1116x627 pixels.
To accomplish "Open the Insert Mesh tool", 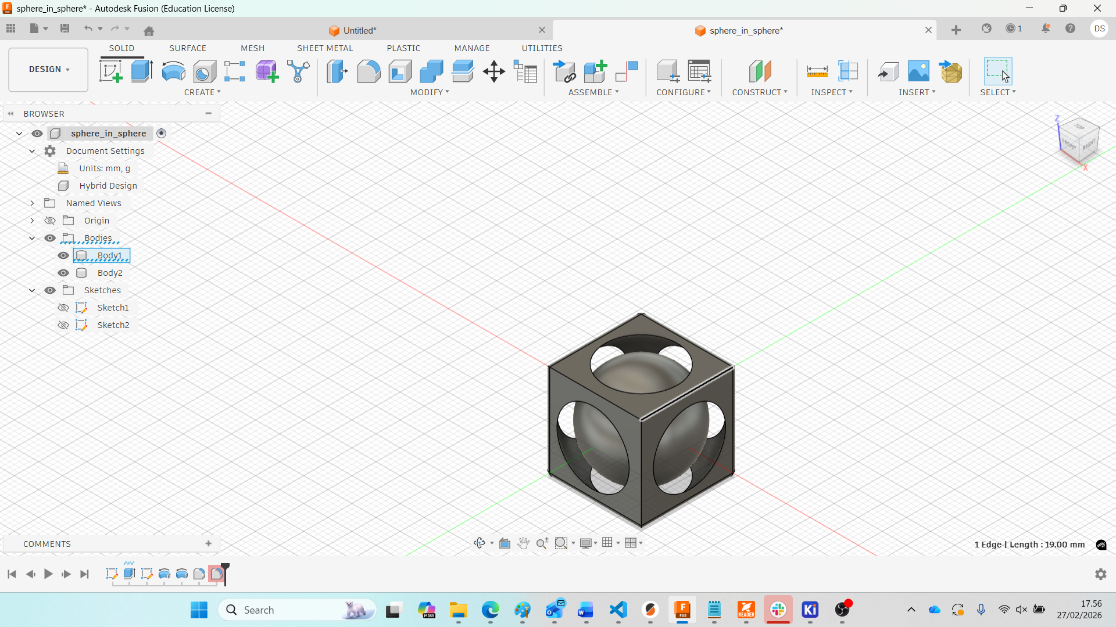I will point(951,71).
